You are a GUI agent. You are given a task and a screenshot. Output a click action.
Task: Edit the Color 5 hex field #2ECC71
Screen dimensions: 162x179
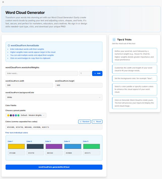[x=92, y=153]
